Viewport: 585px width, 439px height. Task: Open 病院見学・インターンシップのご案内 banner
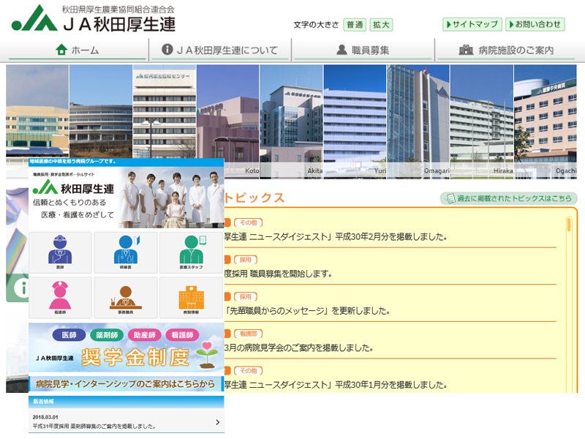point(127,383)
